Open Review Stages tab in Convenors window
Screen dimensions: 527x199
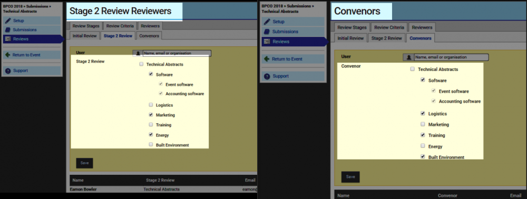pos(352,27)
